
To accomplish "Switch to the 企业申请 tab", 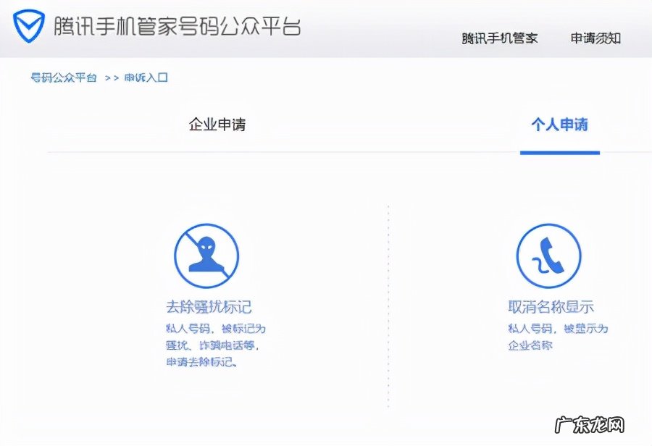I will coord(217,125).
